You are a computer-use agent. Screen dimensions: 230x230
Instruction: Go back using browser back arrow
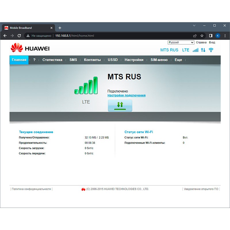click(5, 36)
